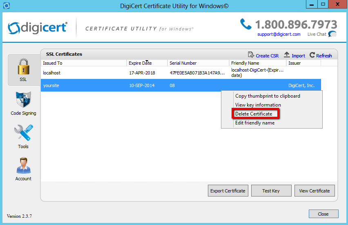This screenshot has height=225, width=348.
Task: Click the Live Chat speech bubble icon
Action: click(x=332, y=34)
